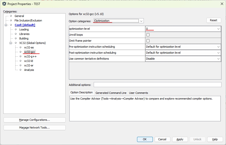The width and height of the screenshot is (226, 145).
Task: Click the Unroll loops row label
Action: [x=76, y=35]
